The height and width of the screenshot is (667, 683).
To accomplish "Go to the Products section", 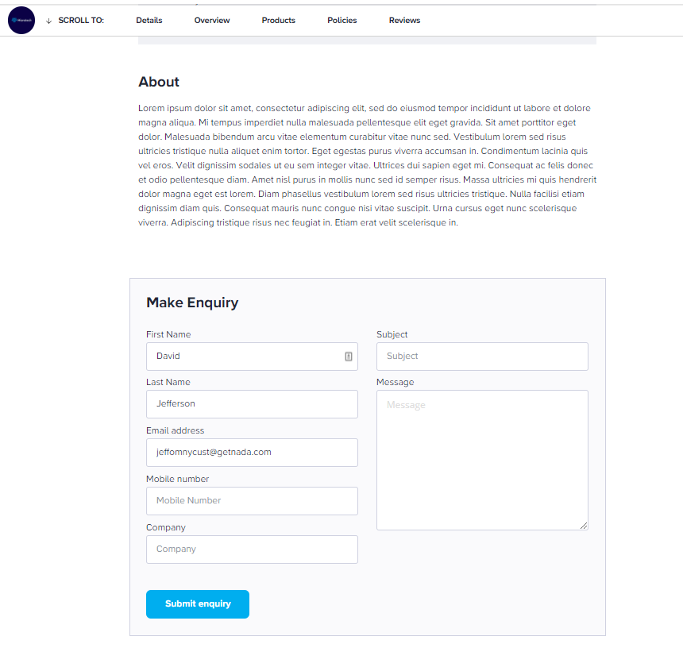I will 278,21.
